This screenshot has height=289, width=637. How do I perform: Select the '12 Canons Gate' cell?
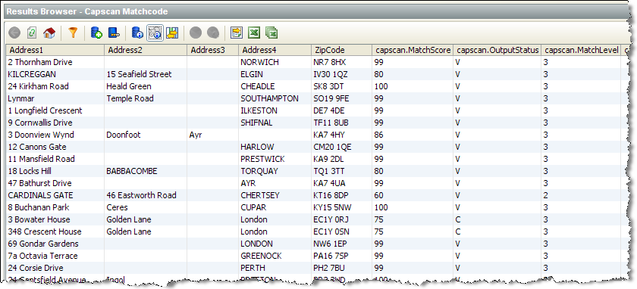[x=55, y=147]
